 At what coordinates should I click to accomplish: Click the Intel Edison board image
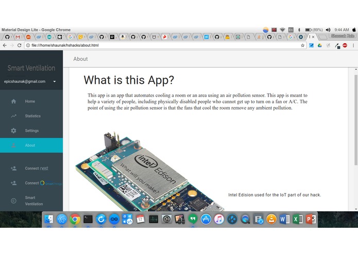(x=149, y=171)
